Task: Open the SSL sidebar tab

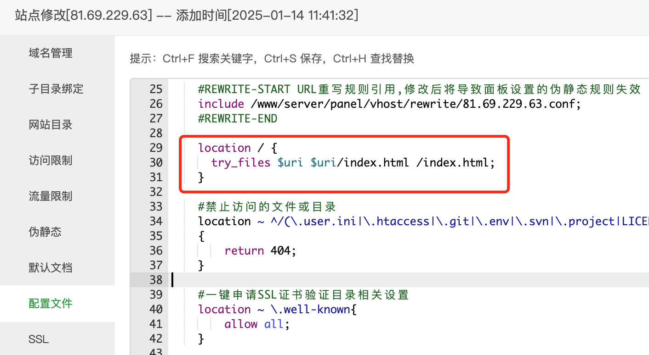Action: point(39,339)
